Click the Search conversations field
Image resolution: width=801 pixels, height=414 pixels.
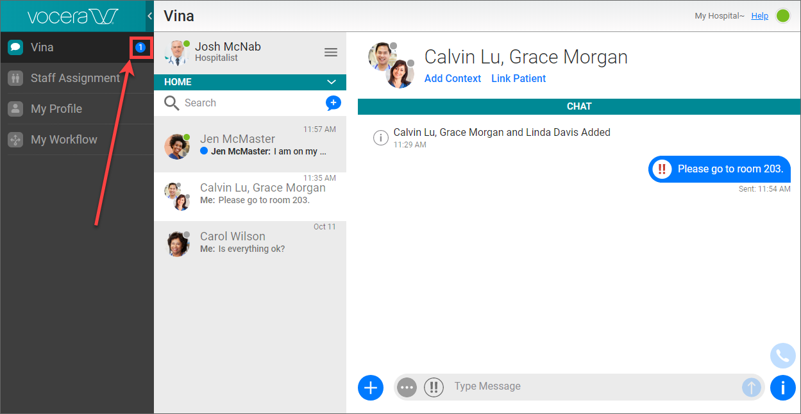[x=250, y=103]
